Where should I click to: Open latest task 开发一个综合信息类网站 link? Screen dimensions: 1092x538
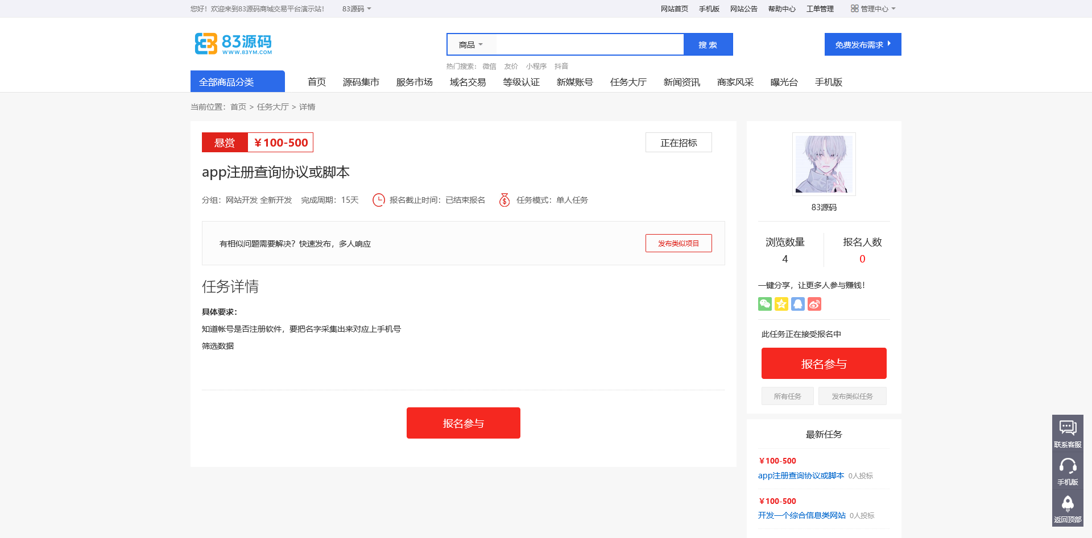pyautogui.click(x=802, y=515)
